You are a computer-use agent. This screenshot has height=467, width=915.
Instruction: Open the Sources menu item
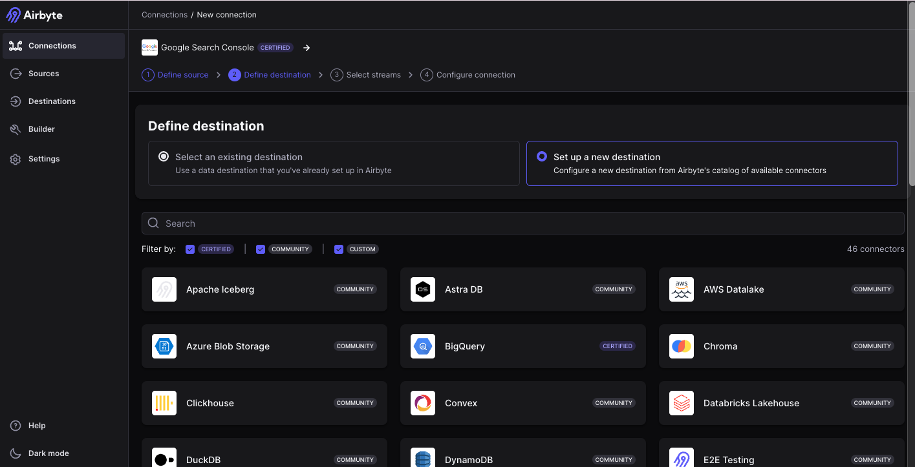coord(63,74)
